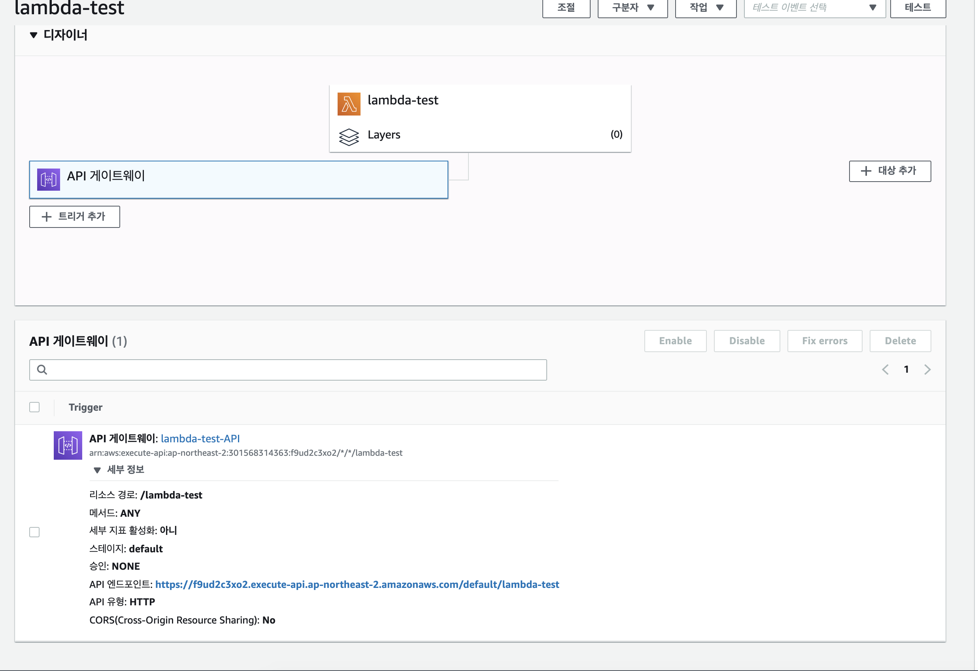This screenshot has width=978, height=671.
Task: Collapse the 세부 정보 details section
Action: coord(97,470)
